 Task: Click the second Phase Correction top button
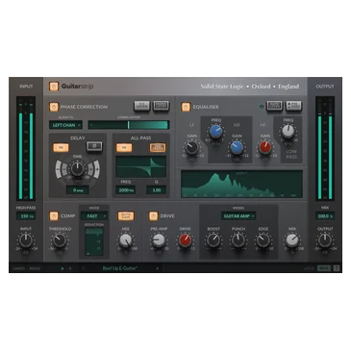(x=161, y=106)
